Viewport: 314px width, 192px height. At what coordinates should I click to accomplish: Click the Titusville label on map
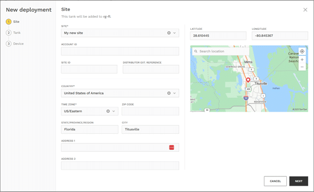261,83
